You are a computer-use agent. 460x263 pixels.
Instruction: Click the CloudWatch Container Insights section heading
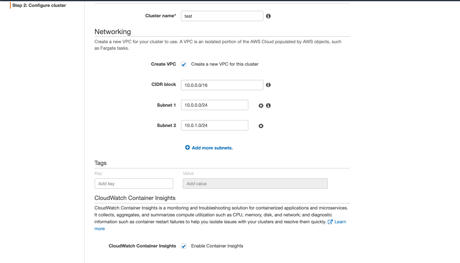tap(135, 198)
